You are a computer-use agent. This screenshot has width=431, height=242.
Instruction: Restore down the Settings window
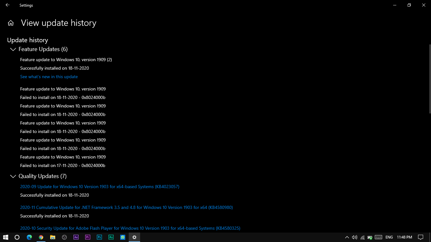(409, 5)
